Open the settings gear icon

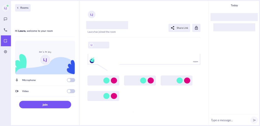[6, 52]
